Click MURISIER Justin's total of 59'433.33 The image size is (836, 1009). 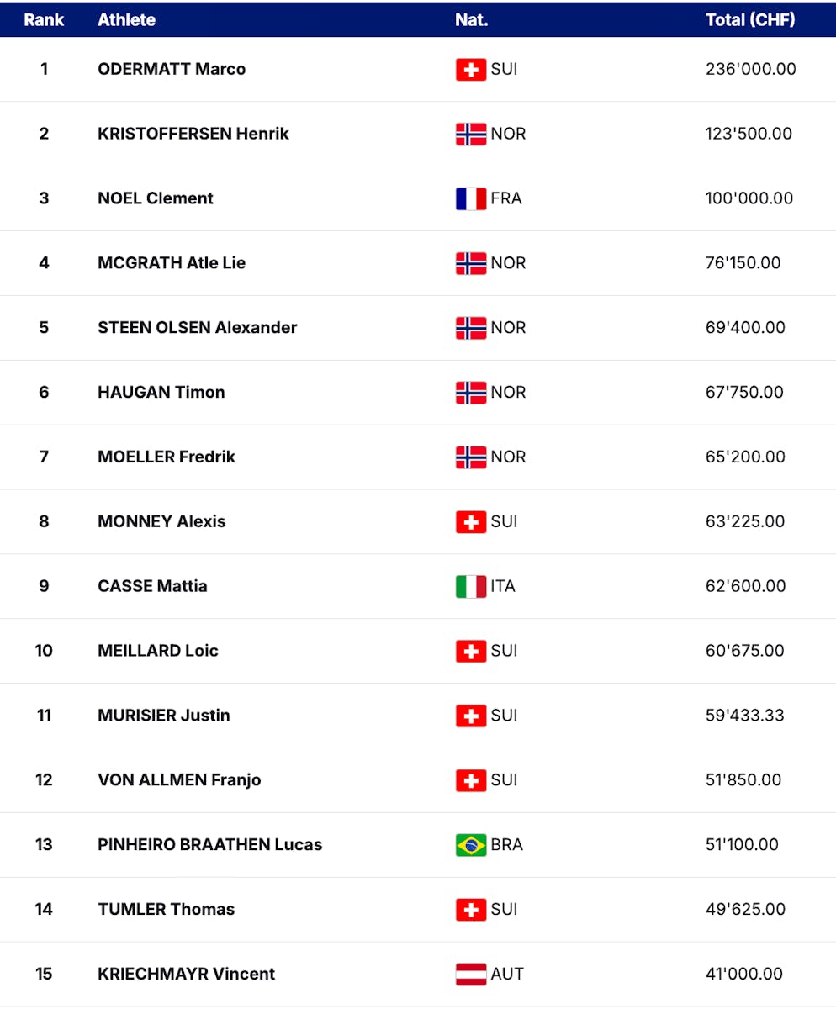[x=744, y=716]
